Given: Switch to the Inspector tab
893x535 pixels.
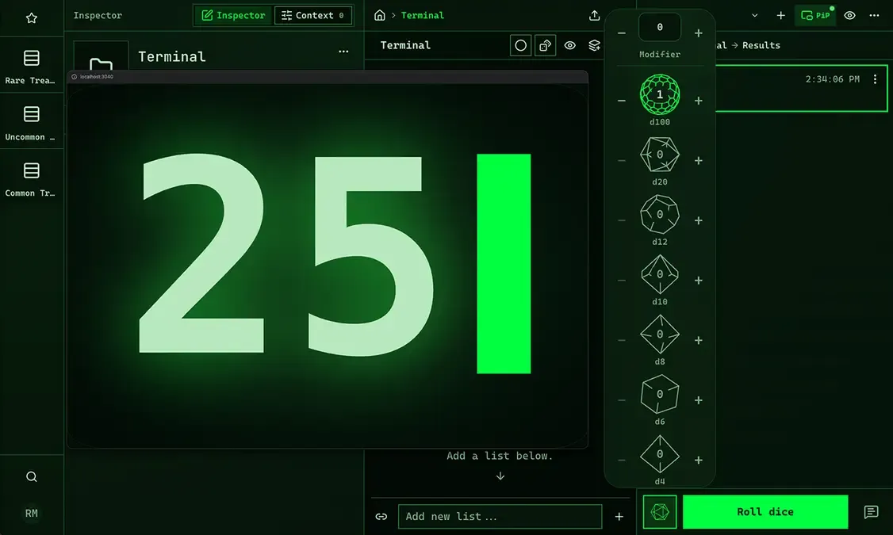Looking at the screenshot, I should pos(234,15).
